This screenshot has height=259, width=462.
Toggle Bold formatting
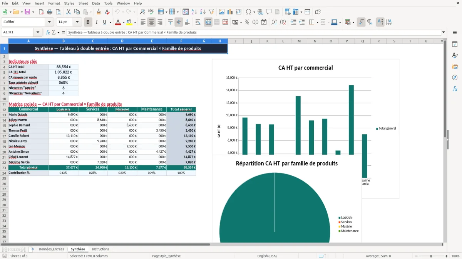pos(88,22)
